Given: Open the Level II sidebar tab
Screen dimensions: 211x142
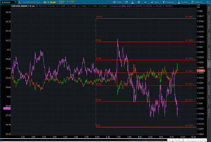Looking at the screenshot, I should click(x=209, y=102).
